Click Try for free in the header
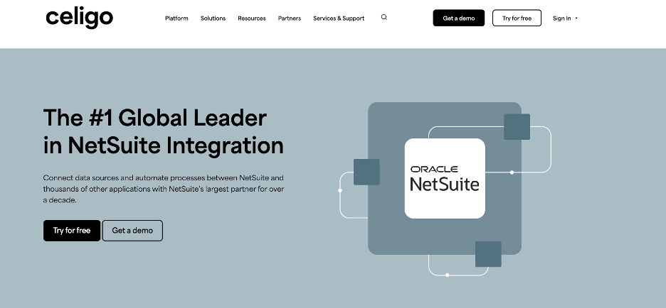The width and height of the screenshot is (666, 308). click(517, 18)
